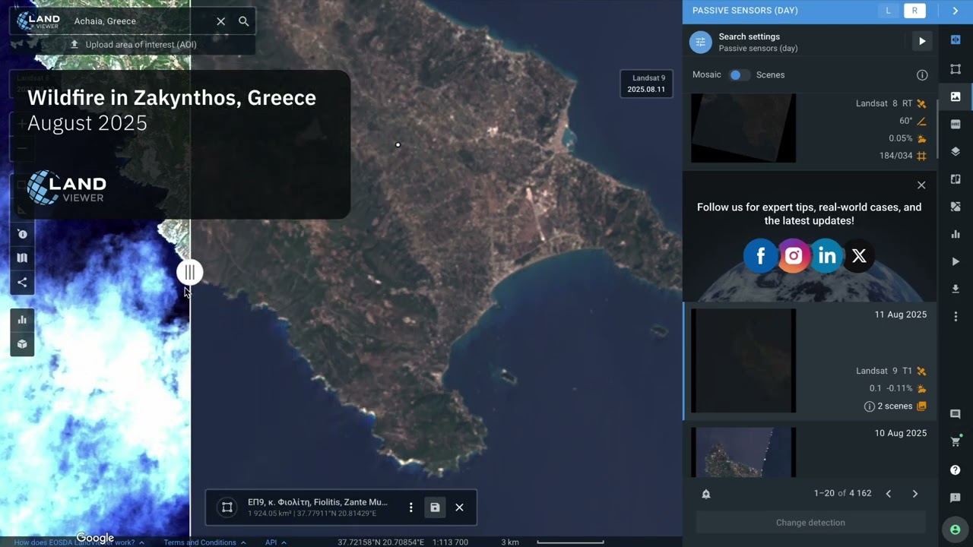Open the basemap selector on left toolbar
The image size is (973, 547).
coord(22,258)
